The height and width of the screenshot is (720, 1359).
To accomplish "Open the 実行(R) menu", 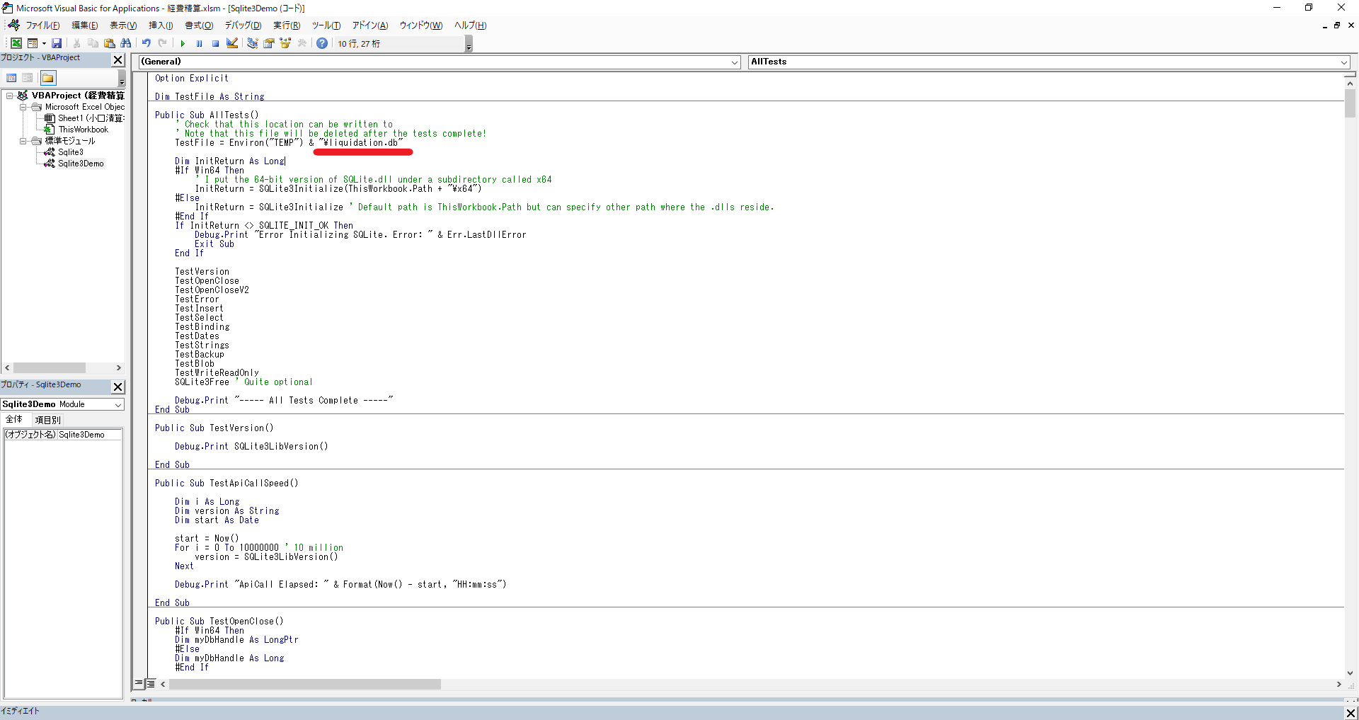I will (x=287, y=25).
